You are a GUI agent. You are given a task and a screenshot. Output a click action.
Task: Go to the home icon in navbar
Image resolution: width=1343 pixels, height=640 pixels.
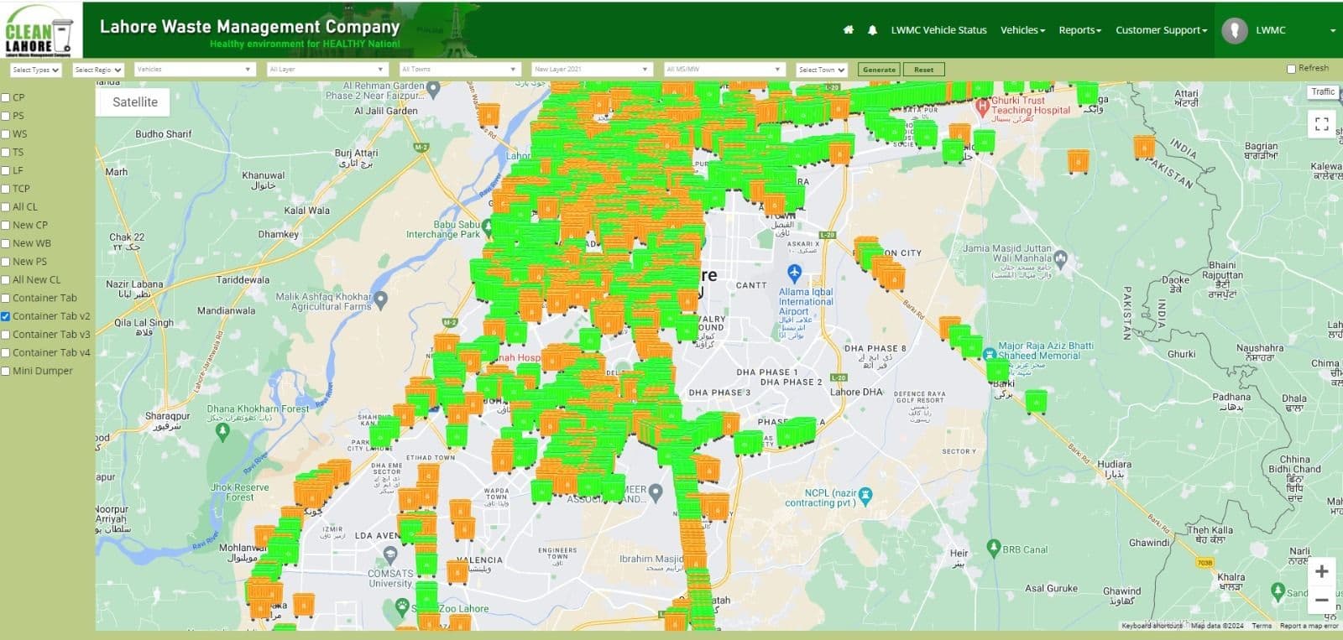click(x=848, y=30)
